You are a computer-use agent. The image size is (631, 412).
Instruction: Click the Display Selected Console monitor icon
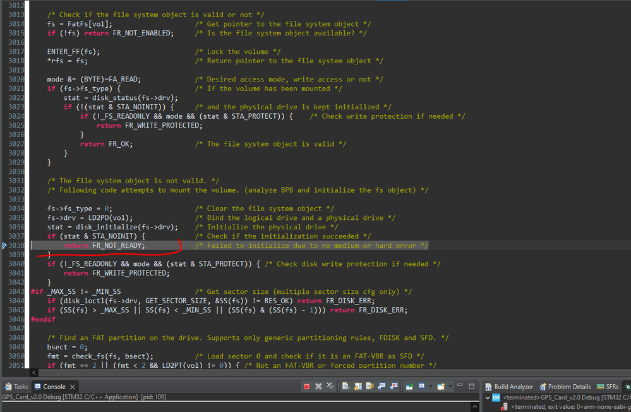(x=422, y=387)
